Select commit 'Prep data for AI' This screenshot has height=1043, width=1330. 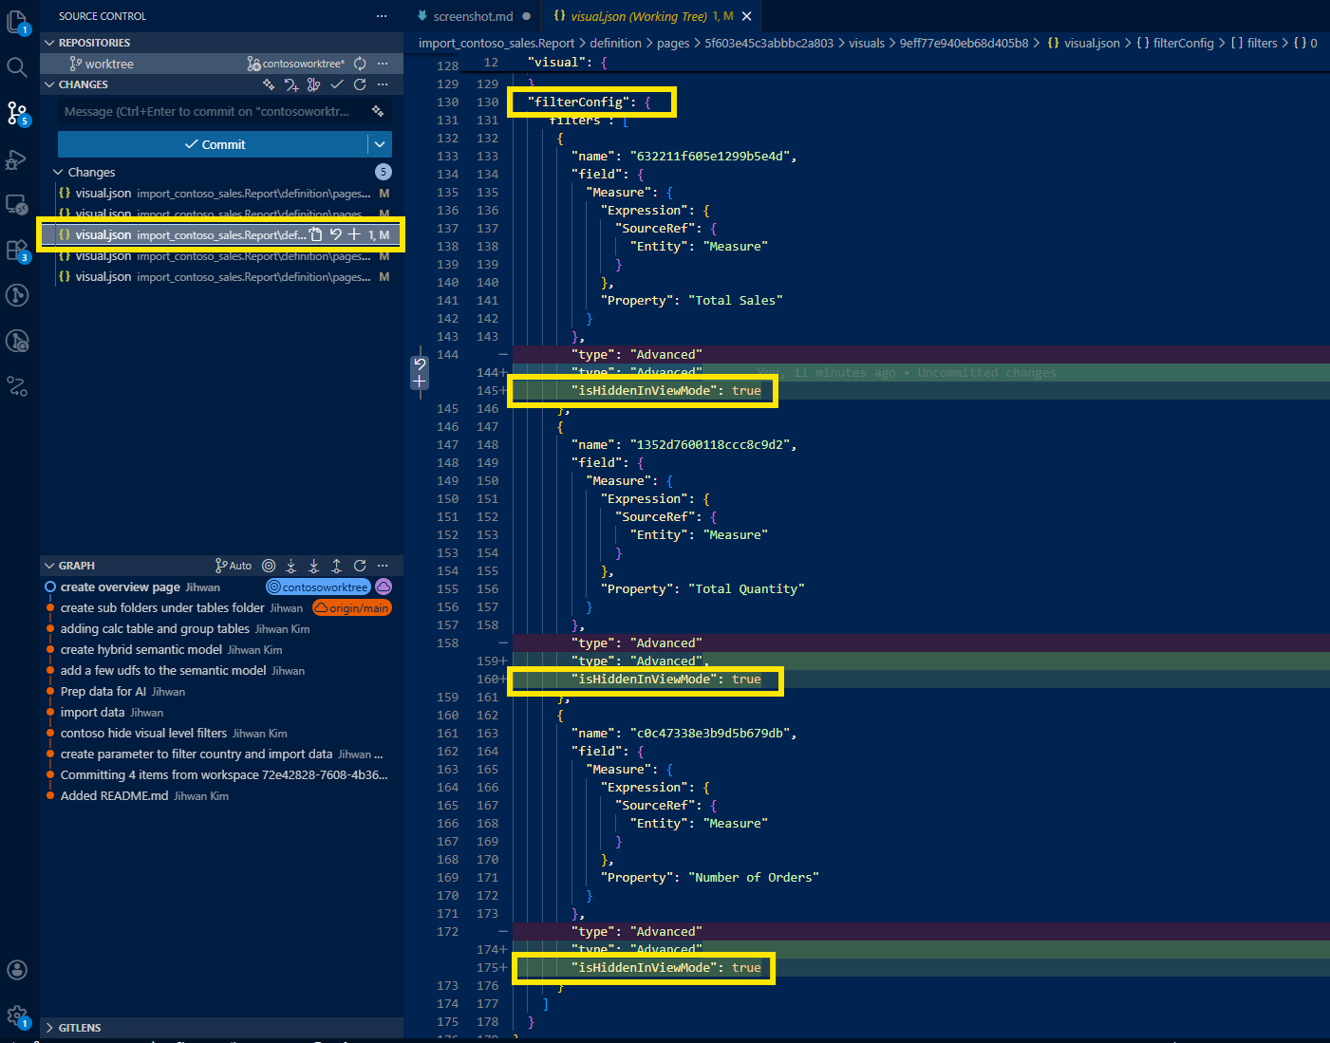tap(103, 691)
